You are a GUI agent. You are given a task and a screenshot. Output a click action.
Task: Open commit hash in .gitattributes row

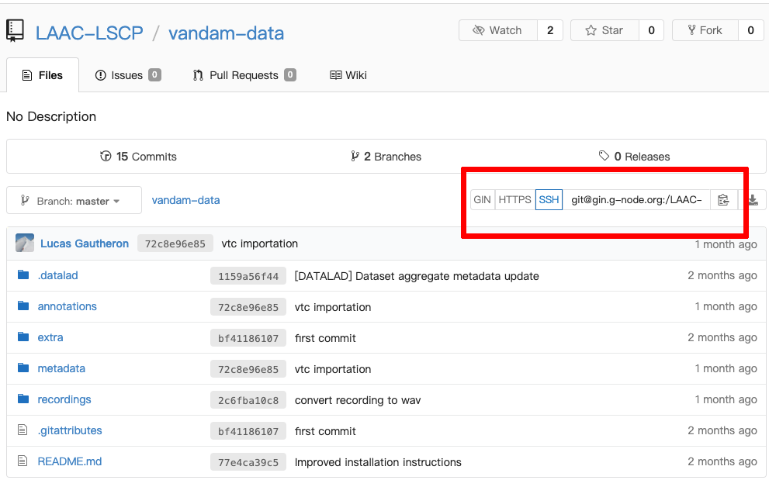[x=248, y=431]
